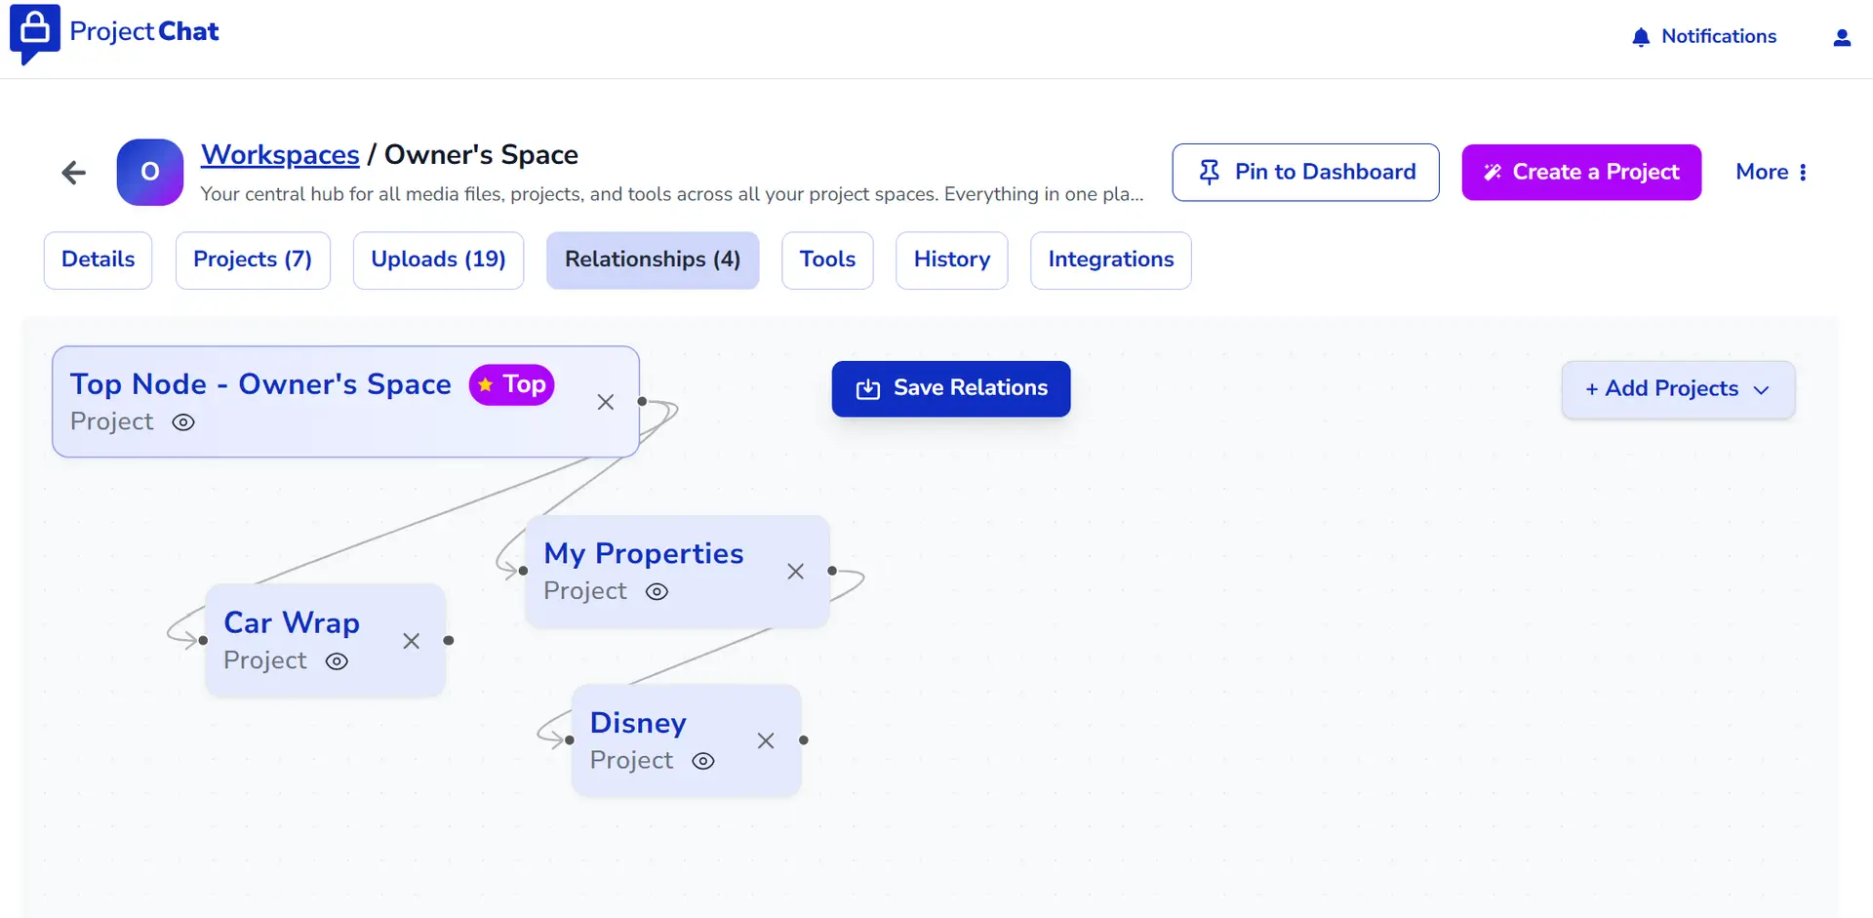Remove My Properties node with X

click(x=795, y=572)
